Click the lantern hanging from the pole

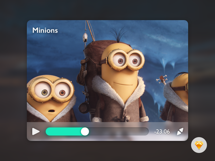pos(85,37)
